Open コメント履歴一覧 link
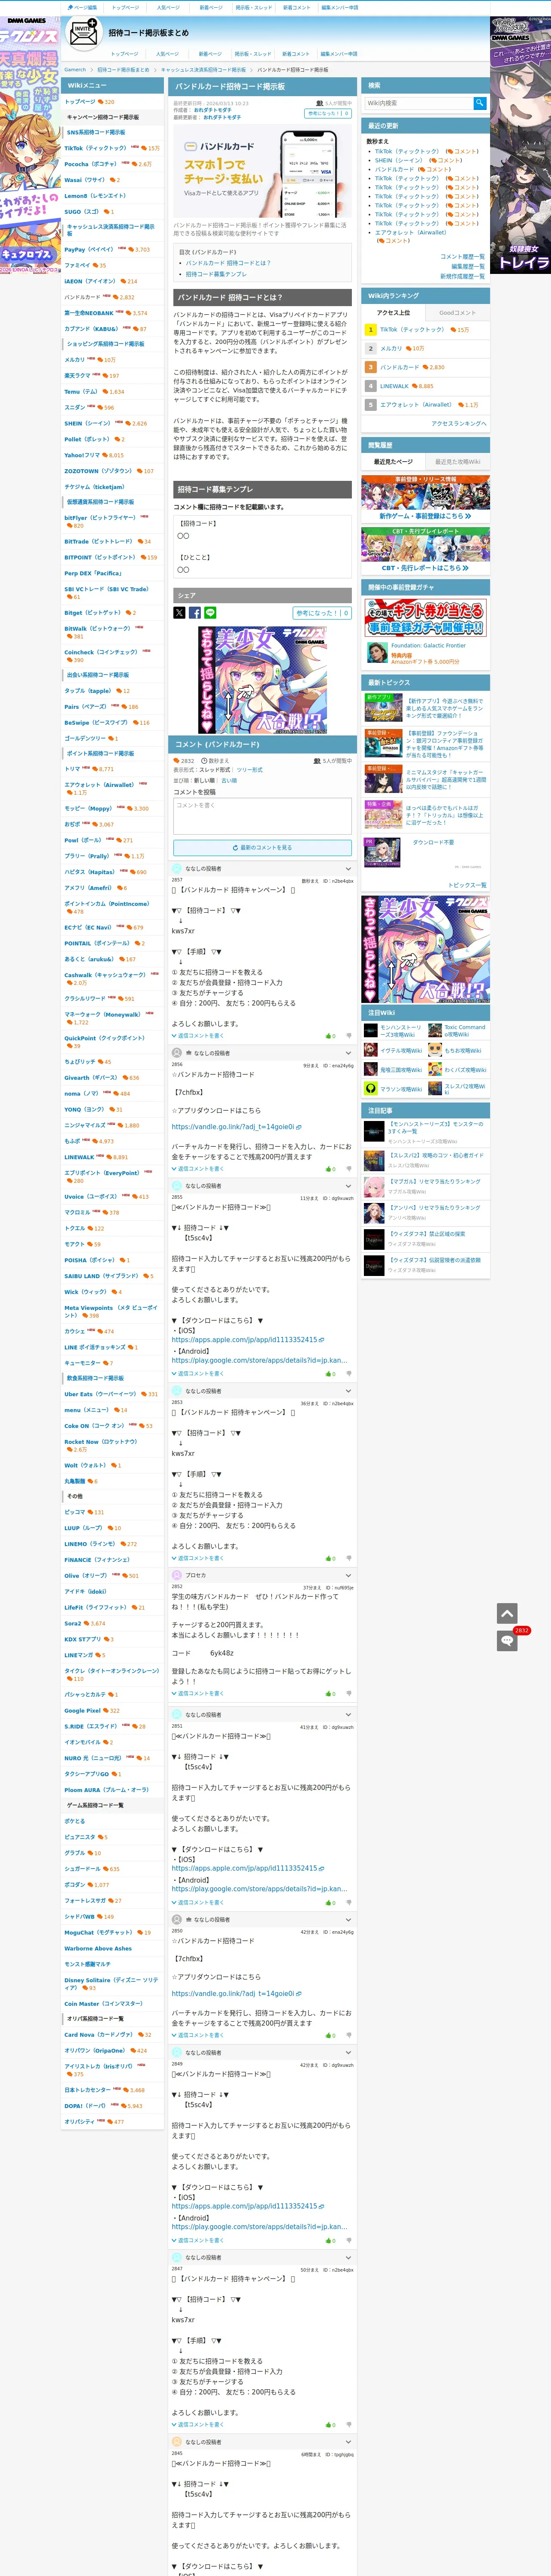 [x=462, y=257]
